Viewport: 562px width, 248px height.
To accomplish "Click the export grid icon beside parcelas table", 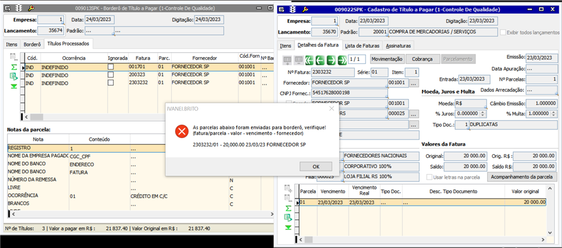I will point(288,217).
